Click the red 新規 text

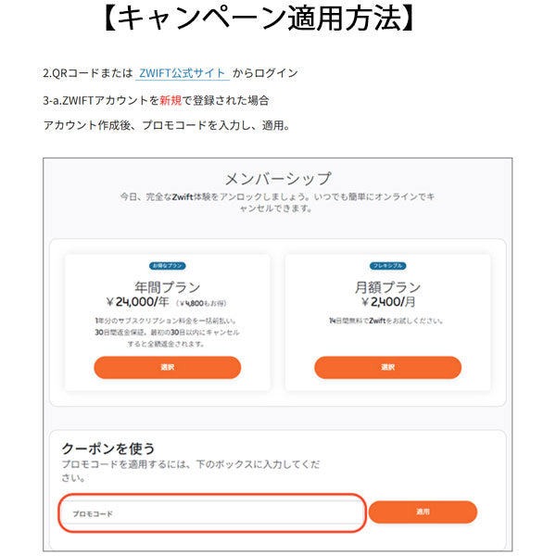[171, 99]
